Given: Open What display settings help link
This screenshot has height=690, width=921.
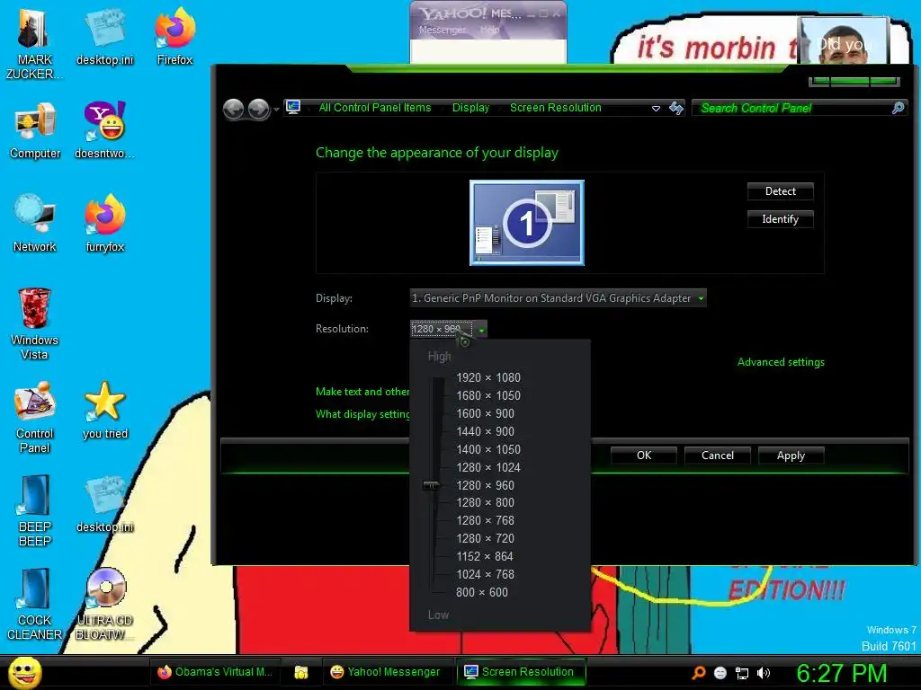Looking at the screenshot, I should coord(362,414).
